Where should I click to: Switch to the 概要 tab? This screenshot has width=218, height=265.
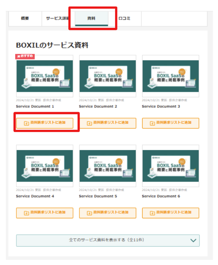(x=25, y=19)
